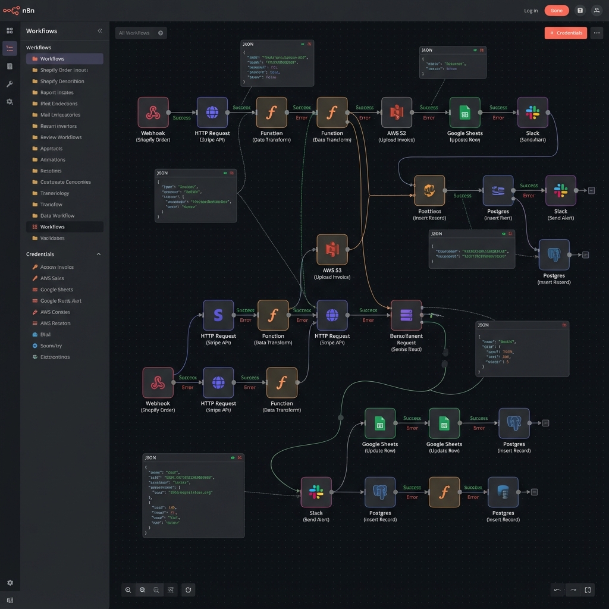Select the AWS S3 node labeled Upload Invoice
Viewport: 609px width, 609px height.
click(332, 250)
